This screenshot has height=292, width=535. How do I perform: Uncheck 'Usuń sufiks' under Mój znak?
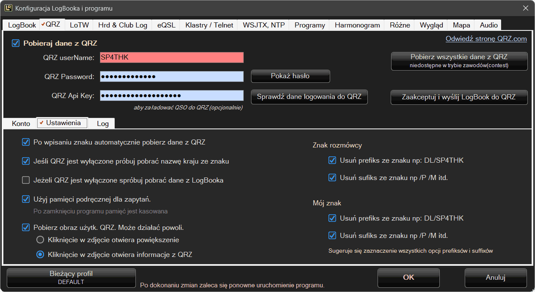(x=332, y=236)
